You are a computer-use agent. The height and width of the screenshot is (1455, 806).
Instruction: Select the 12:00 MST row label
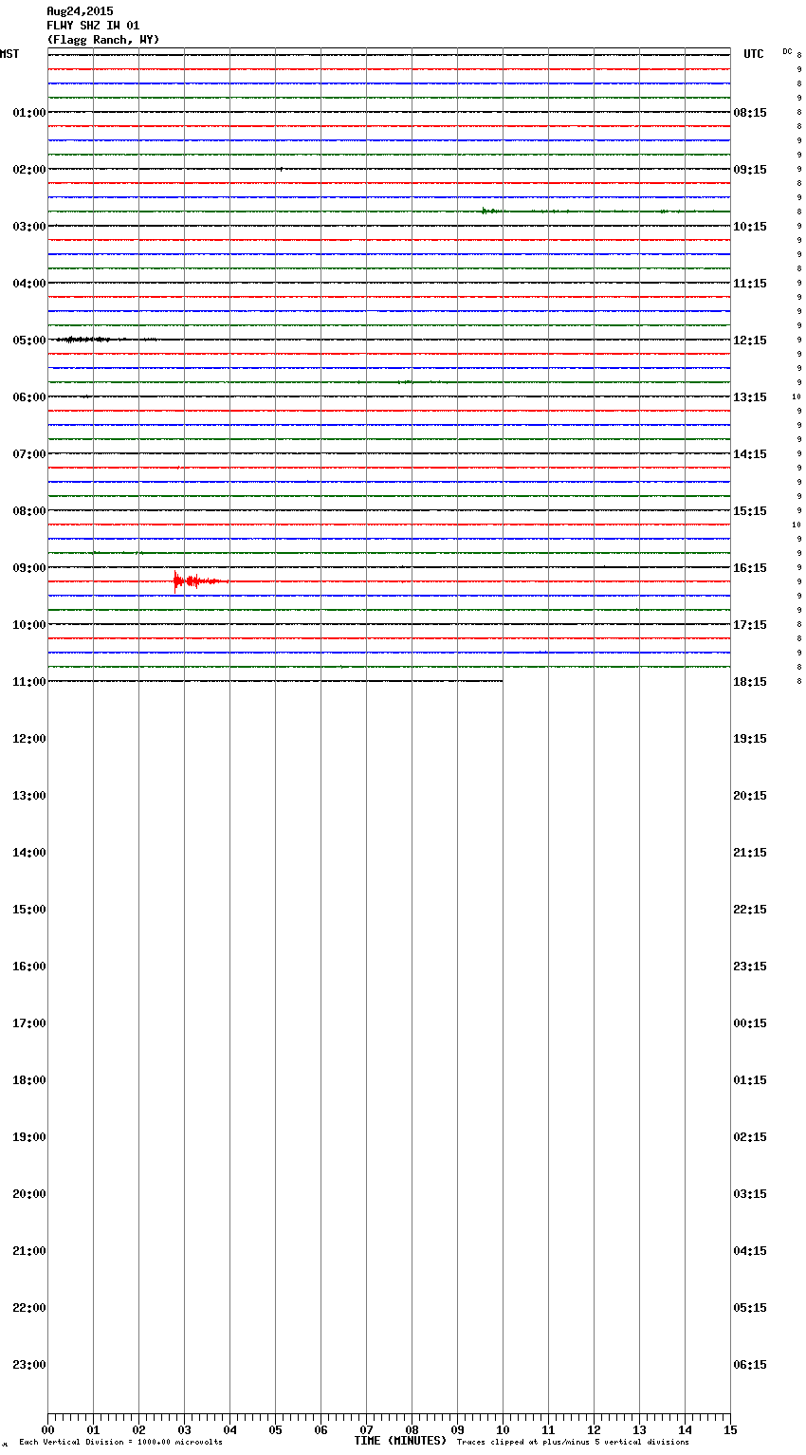(28, 739)
